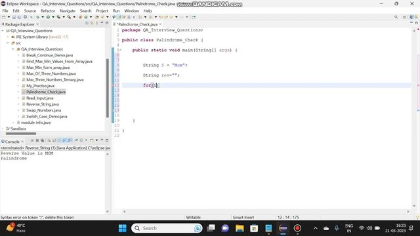Open Microsoft Store from the taskbar
The height and width of the screenshot is (236, 420).
pyautogui.click(x=254, y=228)
